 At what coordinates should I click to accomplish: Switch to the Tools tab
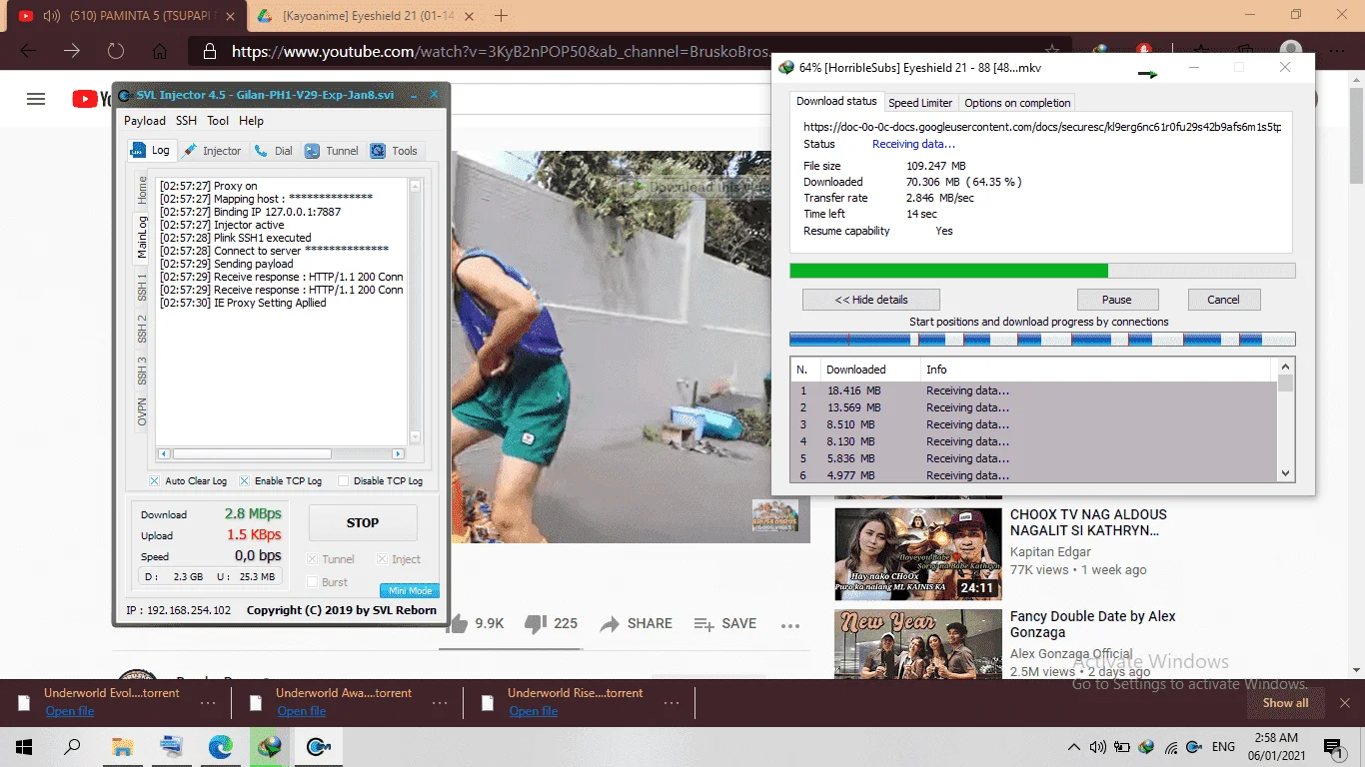[395, 151]
